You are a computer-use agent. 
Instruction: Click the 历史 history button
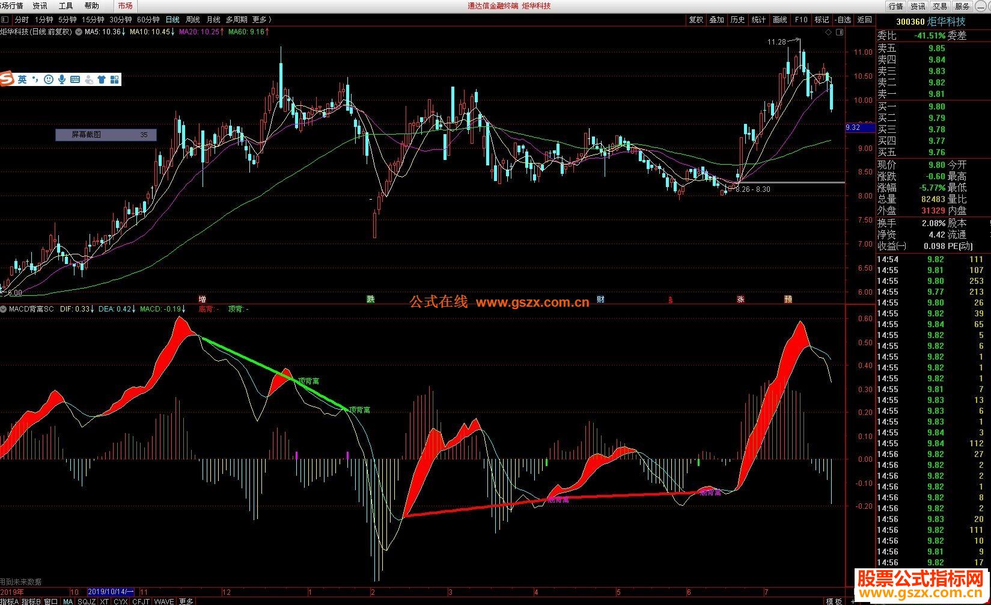click(x=738, y=20)
